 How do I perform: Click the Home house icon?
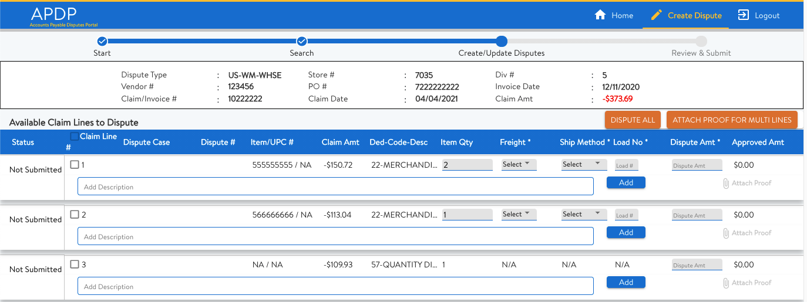click(x=600, y=15)
